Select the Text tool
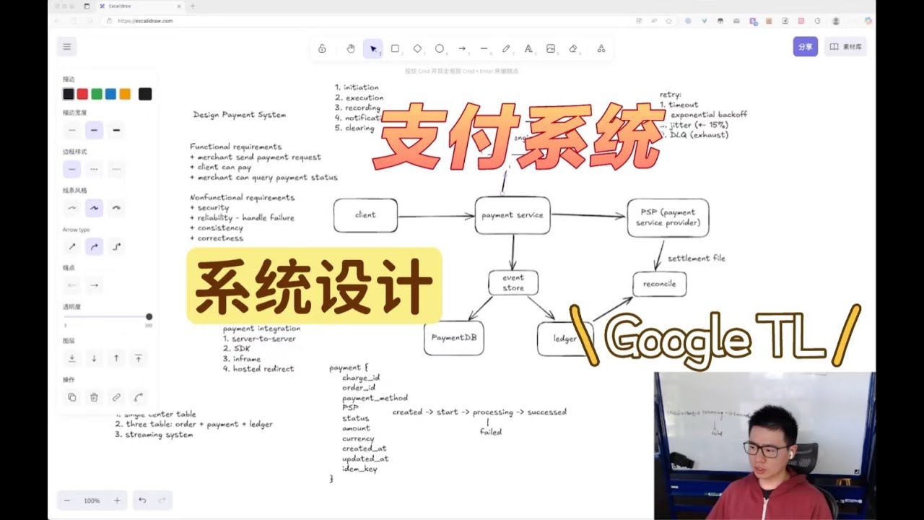The width and height of the screenshot is (924, 520). (528, 48)
